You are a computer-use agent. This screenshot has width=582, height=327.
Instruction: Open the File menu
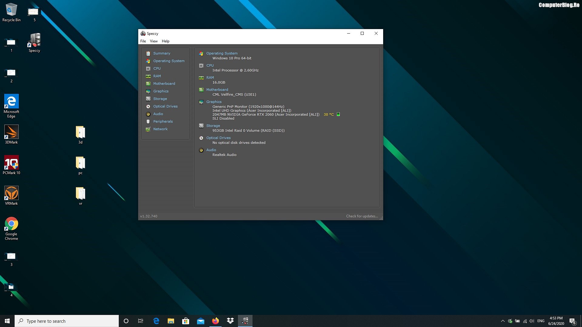tap(143, 41)
